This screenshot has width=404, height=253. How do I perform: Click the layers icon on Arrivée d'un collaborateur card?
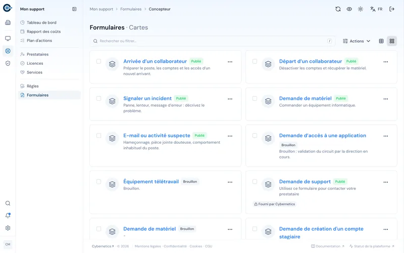pyautogui.click(x=112, y=64)
